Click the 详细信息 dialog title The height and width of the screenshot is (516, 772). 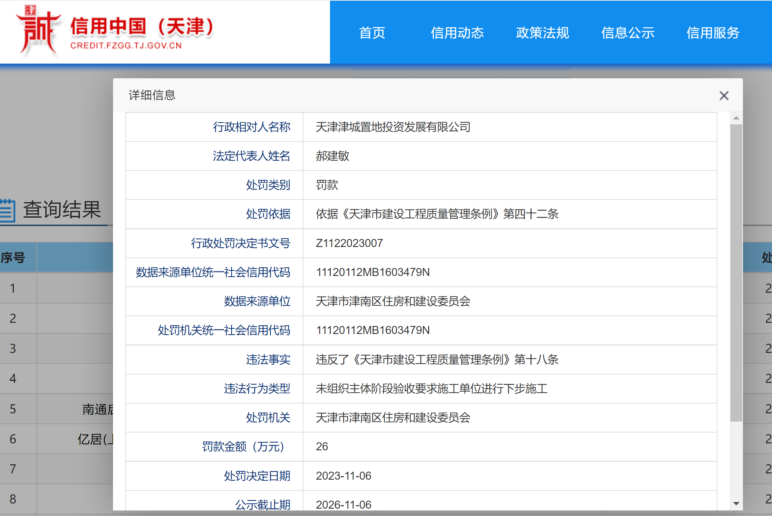[x=152, y=95]
